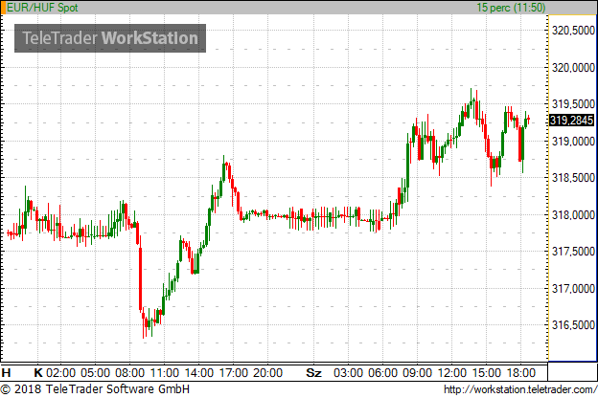Viewport: 598px width, 398px height.
Task: Click the current price label 319,2845
Action: (572, 121)
